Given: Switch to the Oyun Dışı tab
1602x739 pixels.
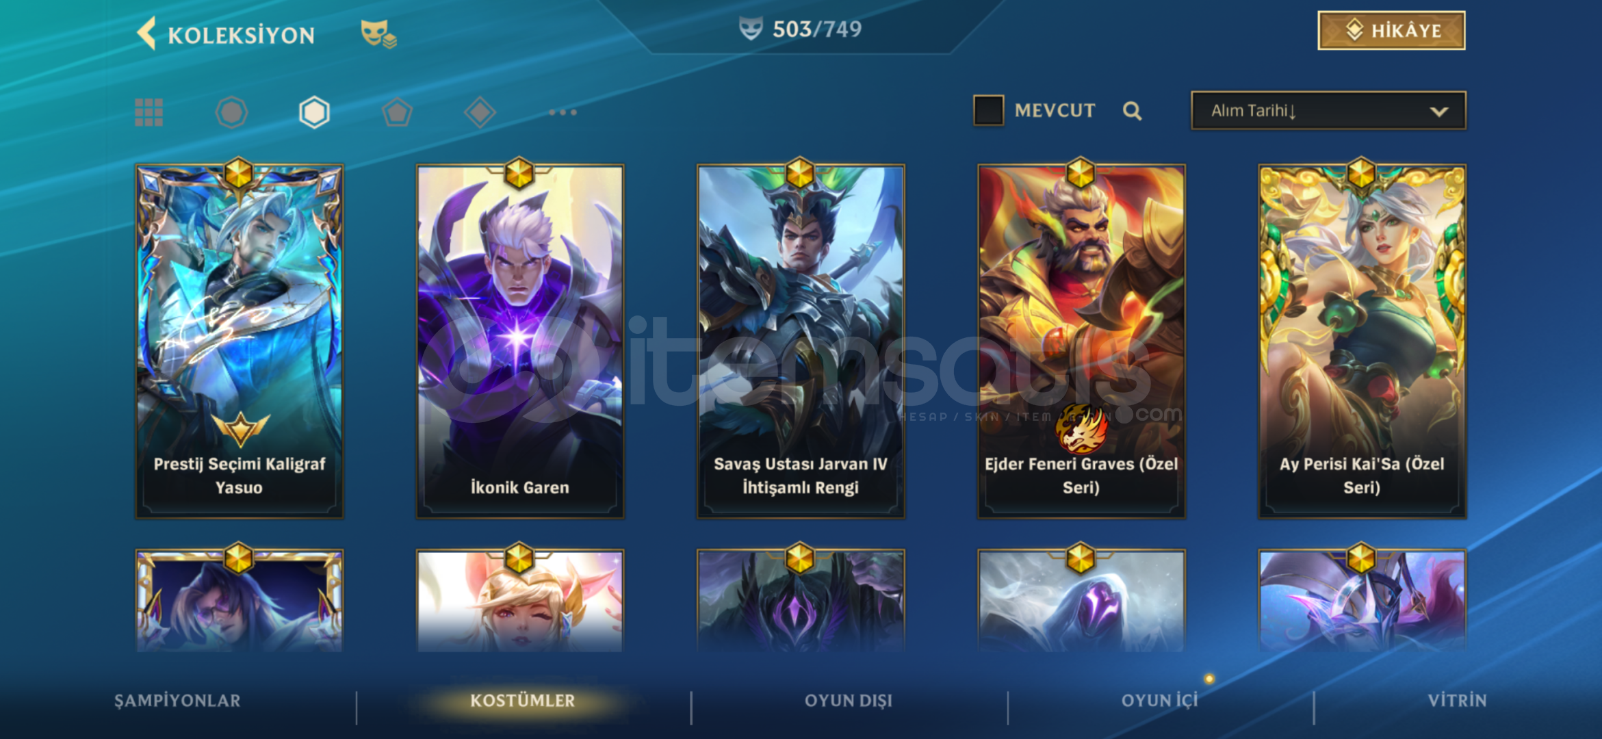Looking at the screenshot, I should click(849, 701).
